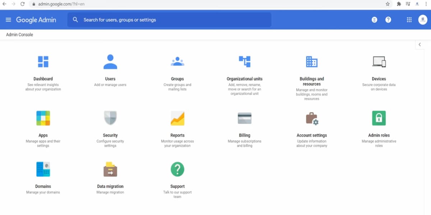Click the Security label text
431x215 pixels.
[x=110, y=135]
